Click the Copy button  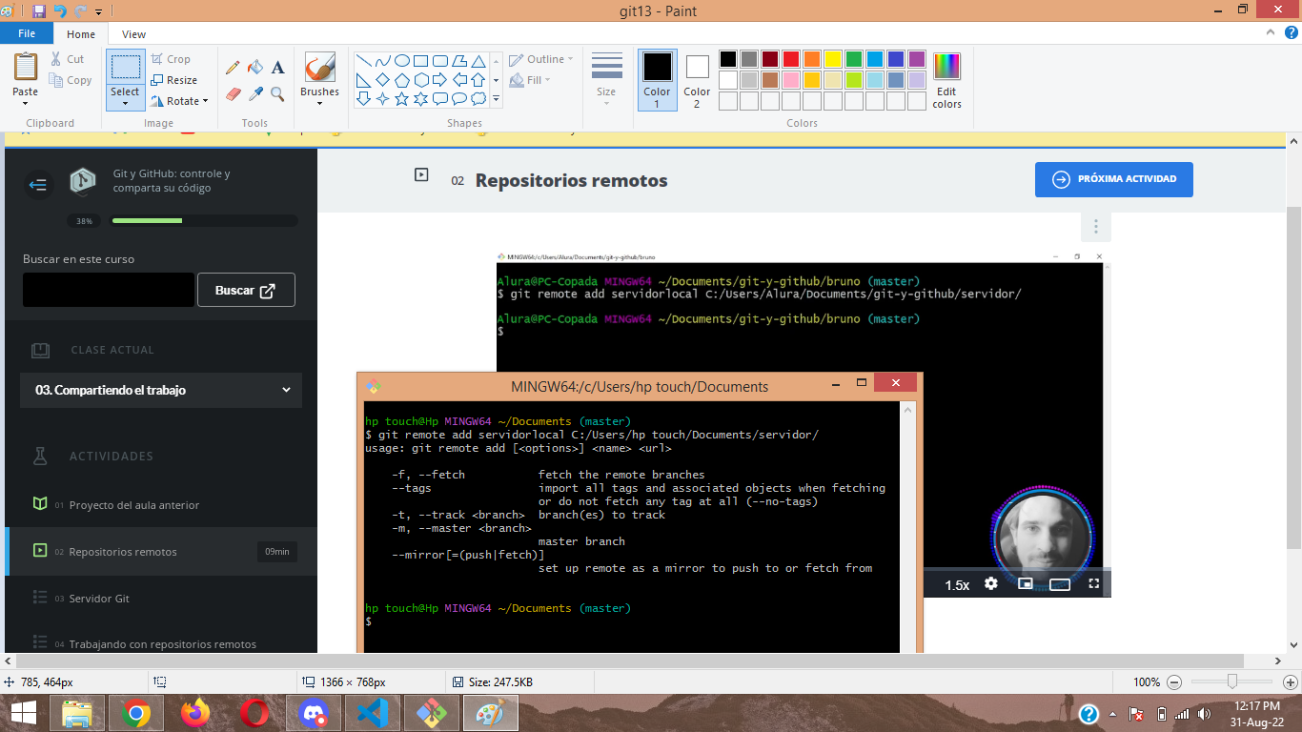click(x=71, y=80)
